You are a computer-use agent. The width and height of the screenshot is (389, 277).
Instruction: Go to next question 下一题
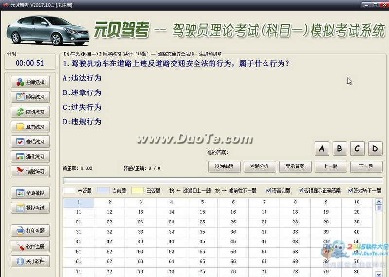tap(366, 166)
